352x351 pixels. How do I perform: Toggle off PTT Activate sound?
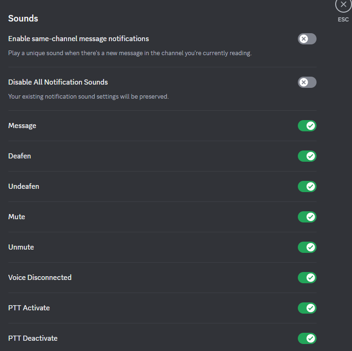pyautogui.click(x=307, y=308)
